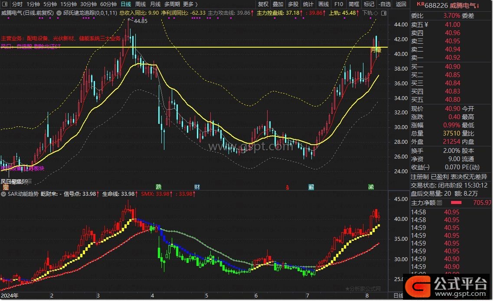
Task: Select the 30分钟 period
Action: (x=88, y=4)
